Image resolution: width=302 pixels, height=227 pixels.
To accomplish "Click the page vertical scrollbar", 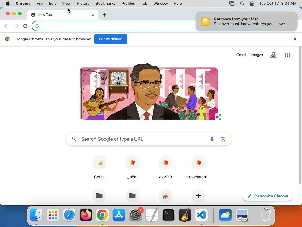I will click(300, 115).
